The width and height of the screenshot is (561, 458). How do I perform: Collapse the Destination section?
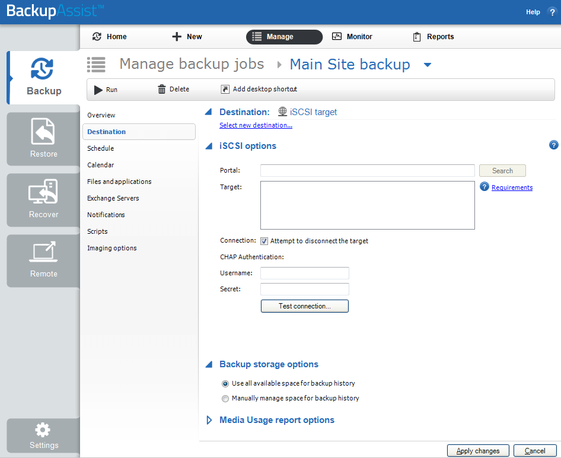click(x=209, y=112)
